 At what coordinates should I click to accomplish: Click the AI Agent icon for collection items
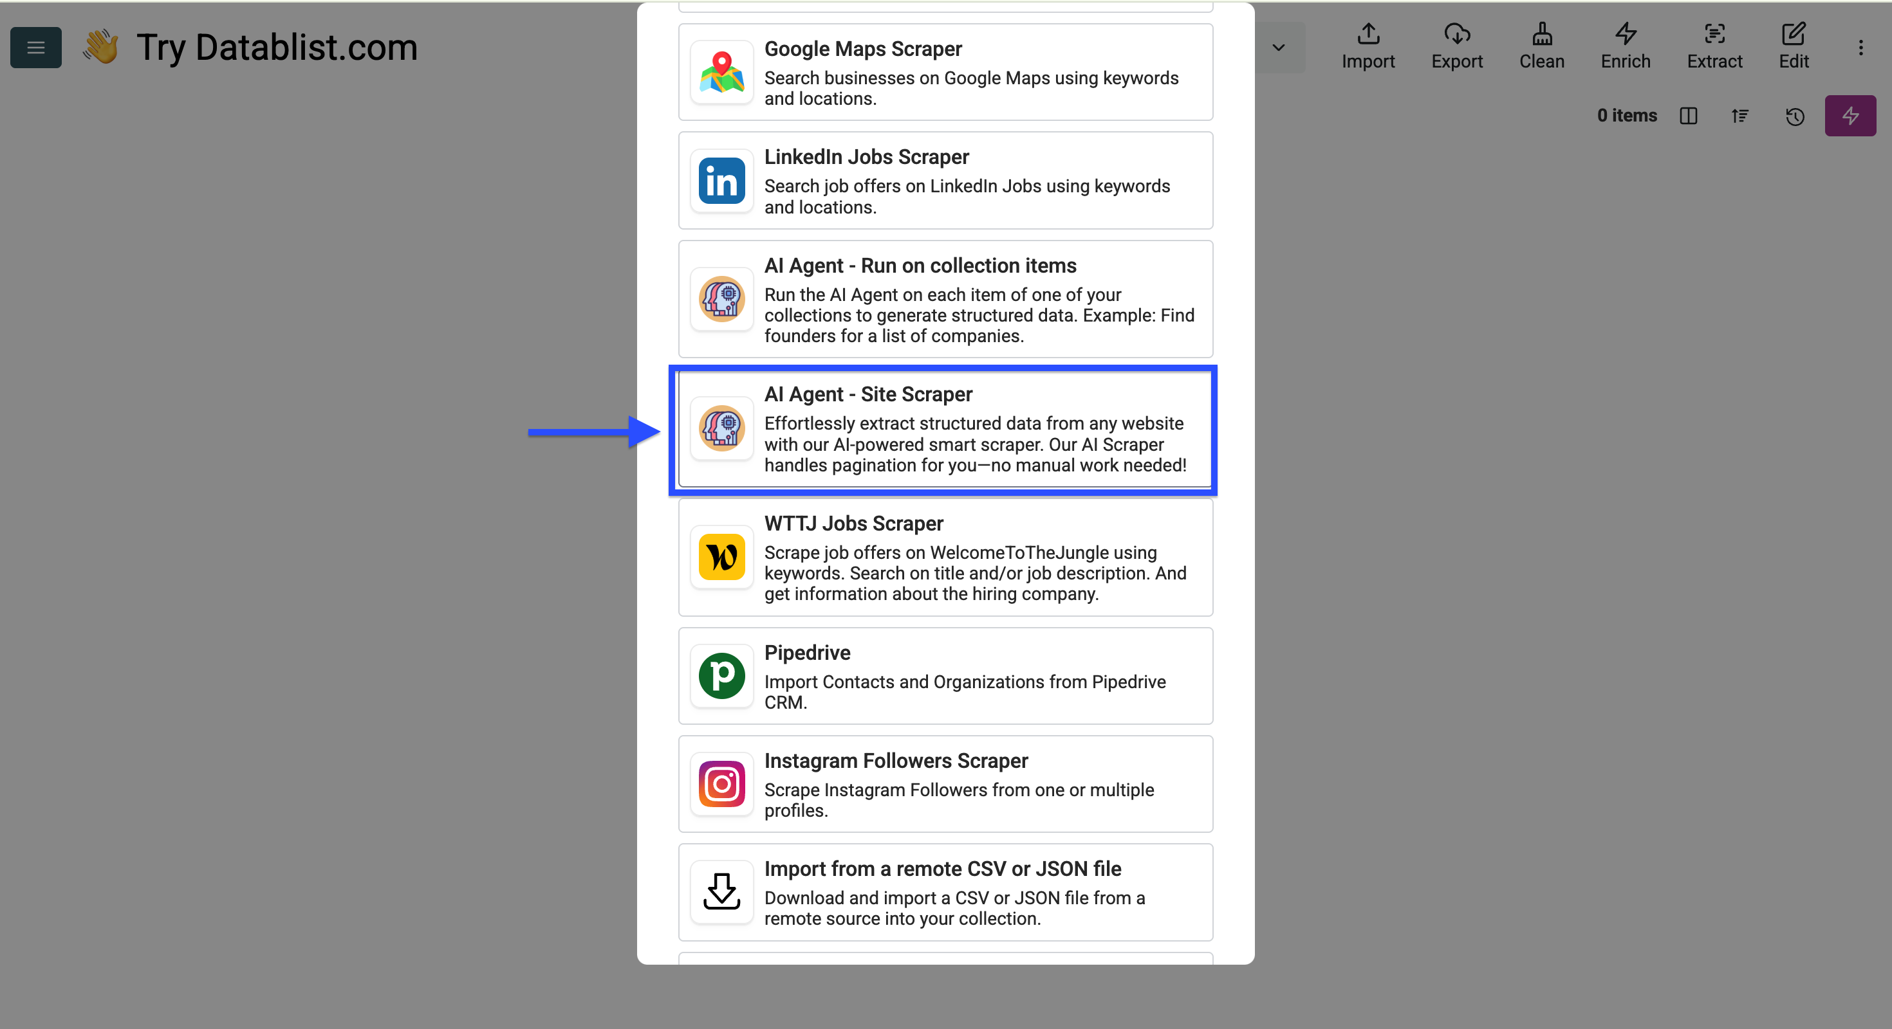coord(721,298)
